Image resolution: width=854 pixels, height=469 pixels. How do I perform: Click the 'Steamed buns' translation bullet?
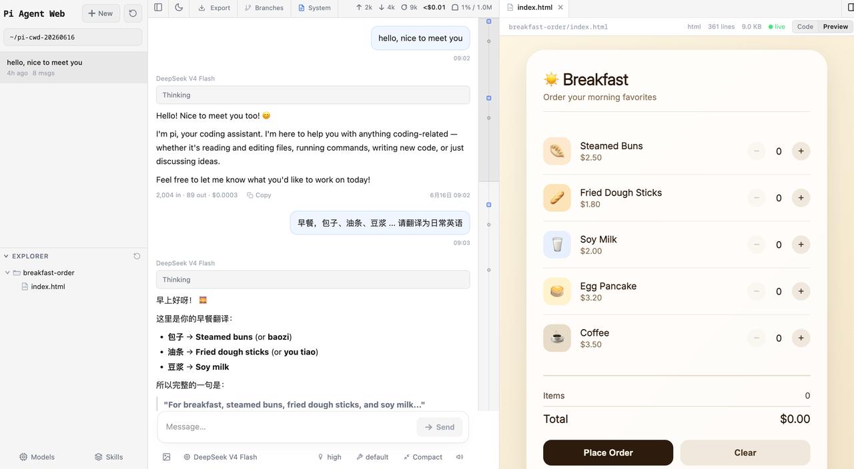click(230, 337)
